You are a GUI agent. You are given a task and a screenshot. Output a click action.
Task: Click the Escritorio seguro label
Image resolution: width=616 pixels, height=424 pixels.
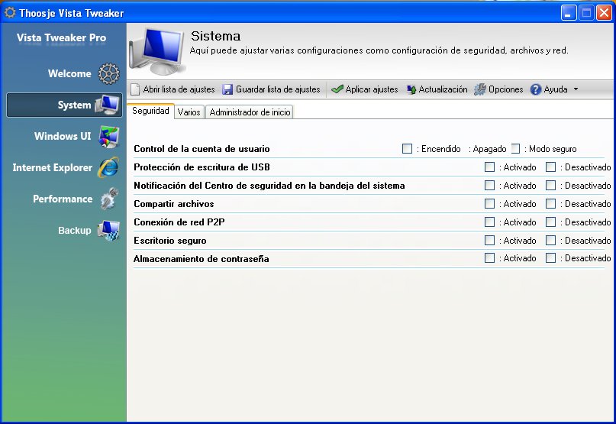click(x=169, y=241)
